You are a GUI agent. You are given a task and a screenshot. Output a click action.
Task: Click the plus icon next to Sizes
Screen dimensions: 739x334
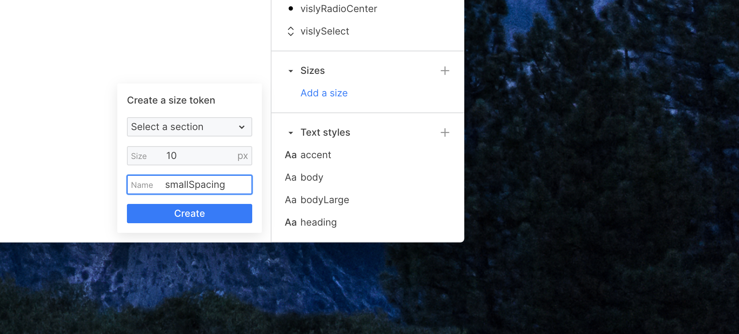pyautogui.click(x=445, y=71)
